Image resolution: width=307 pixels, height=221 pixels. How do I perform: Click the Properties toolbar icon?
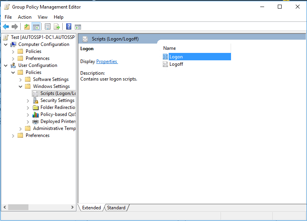(x=48, y=26)
